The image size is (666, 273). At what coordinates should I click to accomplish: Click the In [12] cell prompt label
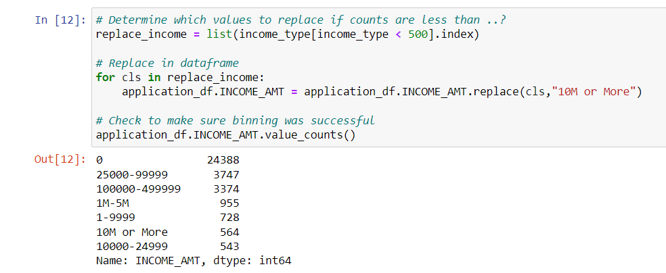(61, 20)
